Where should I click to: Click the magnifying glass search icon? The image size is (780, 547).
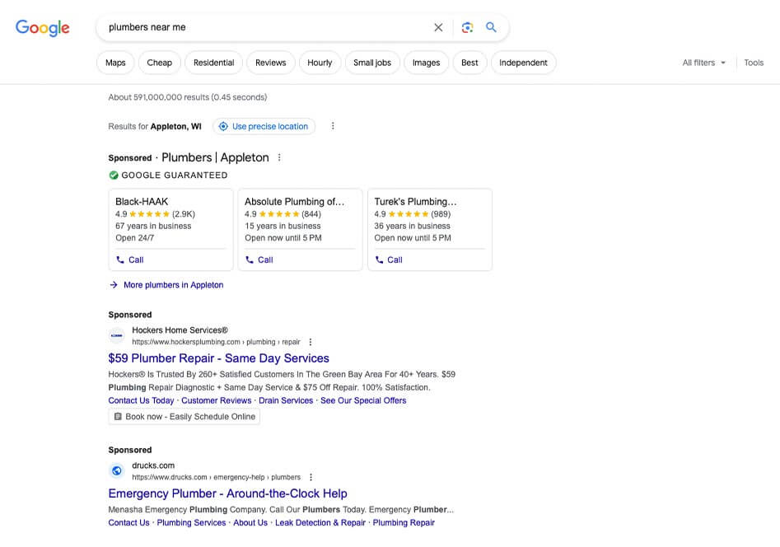click(492, 27)
